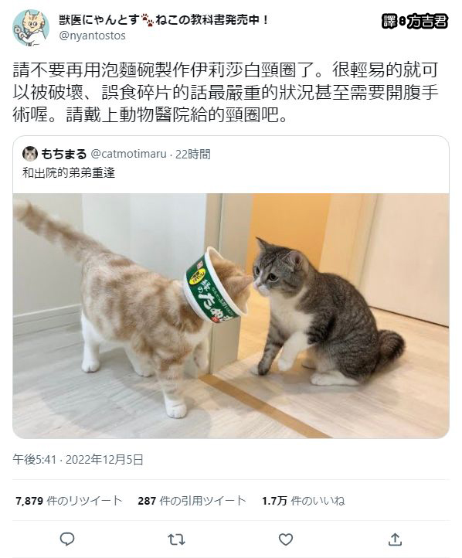
Task: Open display name 獣医にゃんとす
Action: click(x=98, y=19)
